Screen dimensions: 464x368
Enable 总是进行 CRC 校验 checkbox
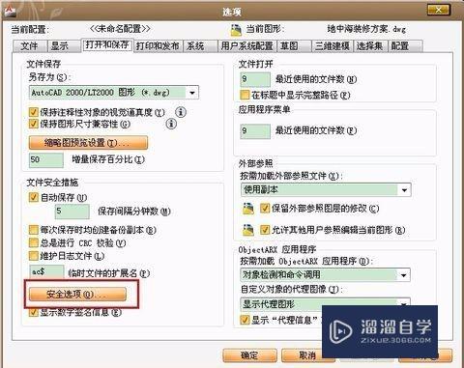click(34, 242)
